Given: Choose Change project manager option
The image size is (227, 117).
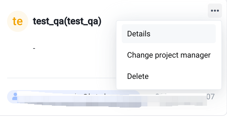Looking at the screenshot, I should (x=169, y=55).
